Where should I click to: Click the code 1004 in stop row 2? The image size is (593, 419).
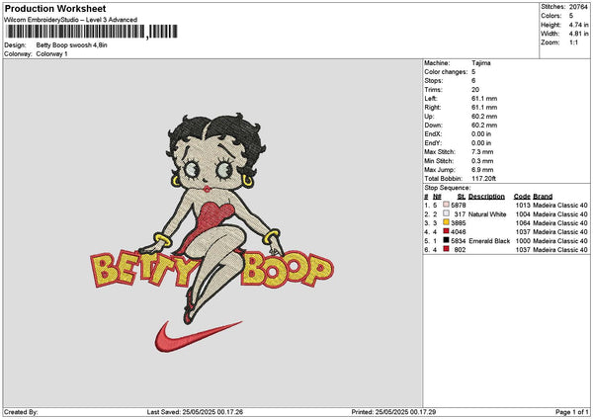pyautogui.click(x=523, y=214)
